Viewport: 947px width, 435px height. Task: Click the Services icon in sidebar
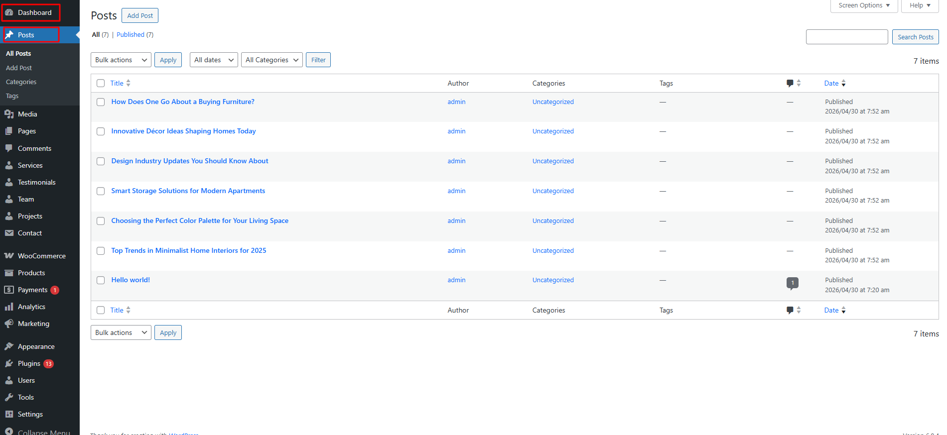pyautogui.click(x=9, y=165)
